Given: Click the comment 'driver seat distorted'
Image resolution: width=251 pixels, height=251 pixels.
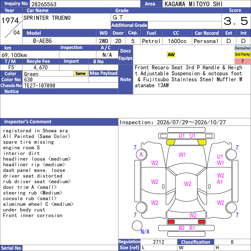Looking at the screenshot, I should coord(33,176).
